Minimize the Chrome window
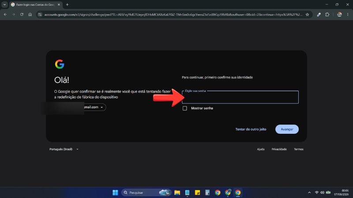Screen dimensions: 353x198 (x=327, y=4)
